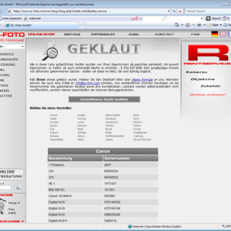
Task: Click the browser Home icon
Action: pos(177,25)
